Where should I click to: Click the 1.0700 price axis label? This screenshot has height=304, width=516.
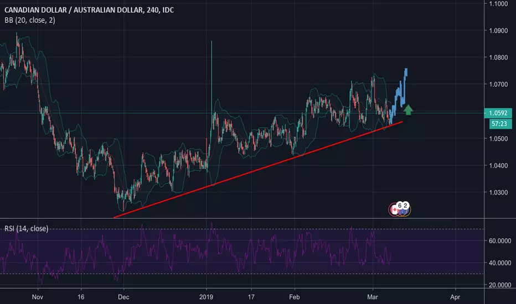tap(498, 85)
